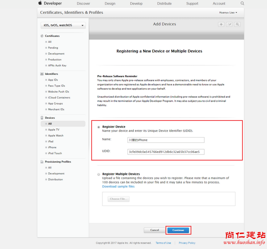
Task: Click the Devices section phone icon
Action: pos(42,118)
